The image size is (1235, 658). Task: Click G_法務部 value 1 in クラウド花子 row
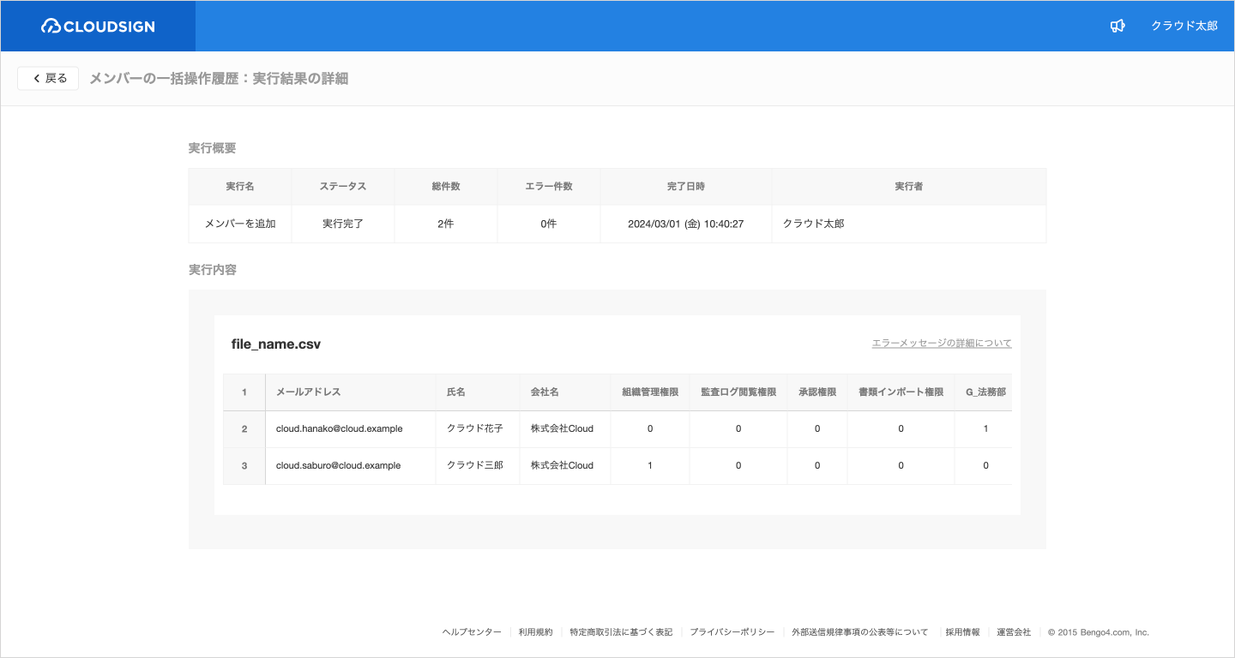click(985, 428)
